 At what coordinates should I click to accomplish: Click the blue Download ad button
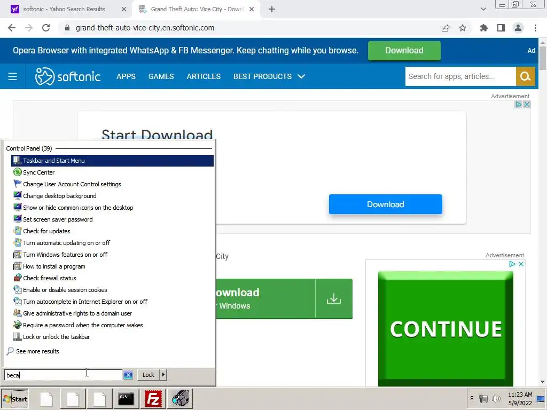click(386, 204)
